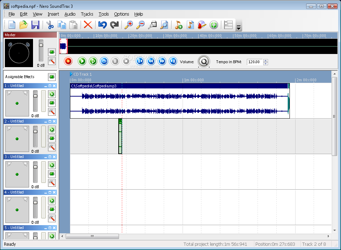Image resolution: width=341 pixels, height=250 pixels.
Task: Minimize the 1 - Untitled track panel
Action: (45, 86)
